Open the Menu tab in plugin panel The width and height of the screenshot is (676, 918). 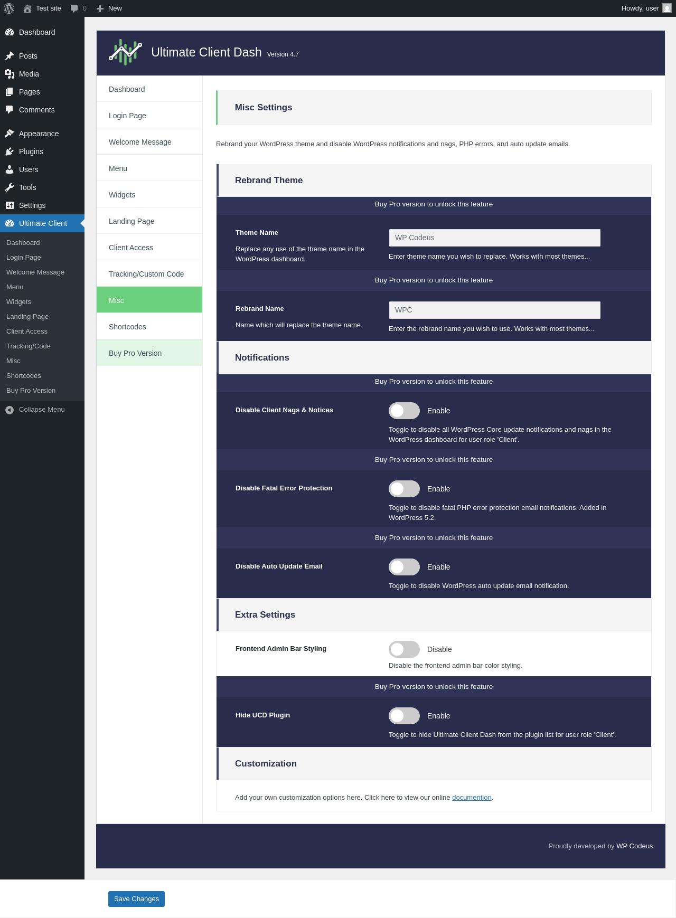[149, 168]
